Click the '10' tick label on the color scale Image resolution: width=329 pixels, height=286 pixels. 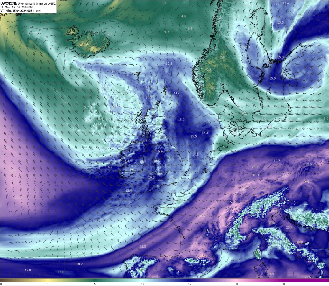tap(142, 284)
